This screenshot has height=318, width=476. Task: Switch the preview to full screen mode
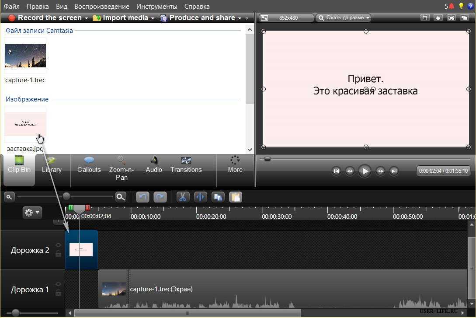(x=451, y=18)
